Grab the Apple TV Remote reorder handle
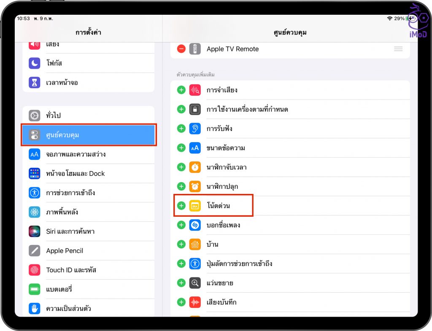 [398, 49]
